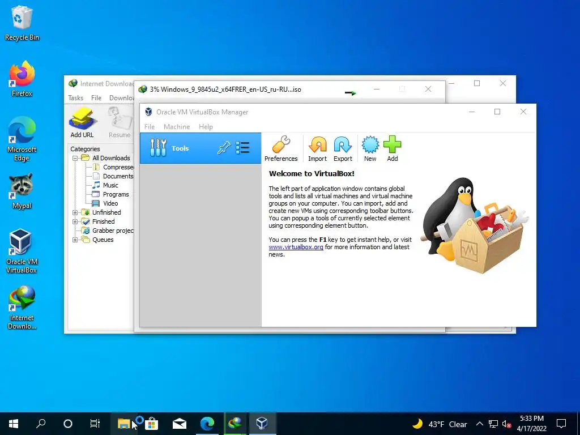Click Add URL in Internet Download Manager

(82, 122)
